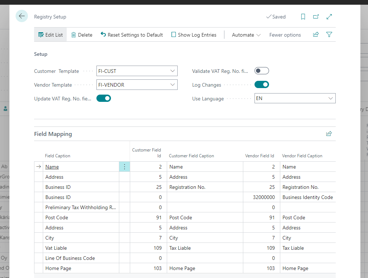The width and height of the screenshot is (368, 278).
Task: Open the filter pane icon
Action: [329, 34]
